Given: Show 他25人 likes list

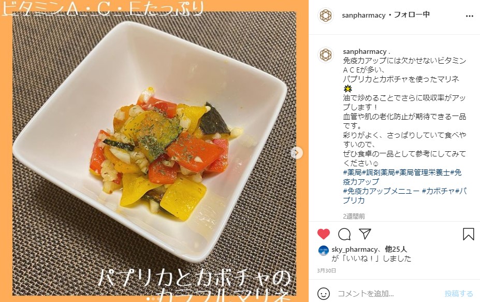Looking at the screenshot, I should pos(396,249).
